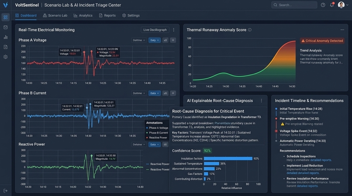The image size is (352, 196).
Task: Open the document report icon in sidebar
Action: tap(6, 47)
